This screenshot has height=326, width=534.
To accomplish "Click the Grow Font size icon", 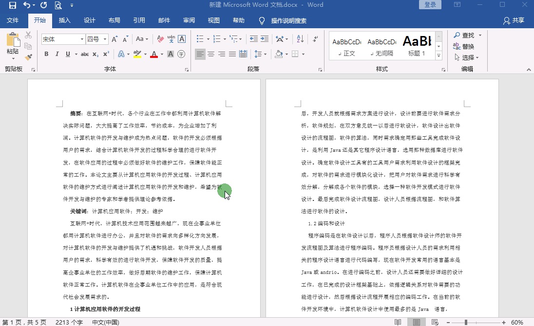I will point(114,39).
